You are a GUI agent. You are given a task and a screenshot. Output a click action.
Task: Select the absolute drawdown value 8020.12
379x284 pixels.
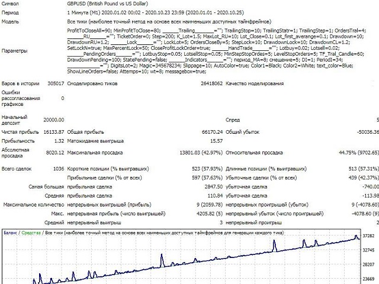point(55,153)
